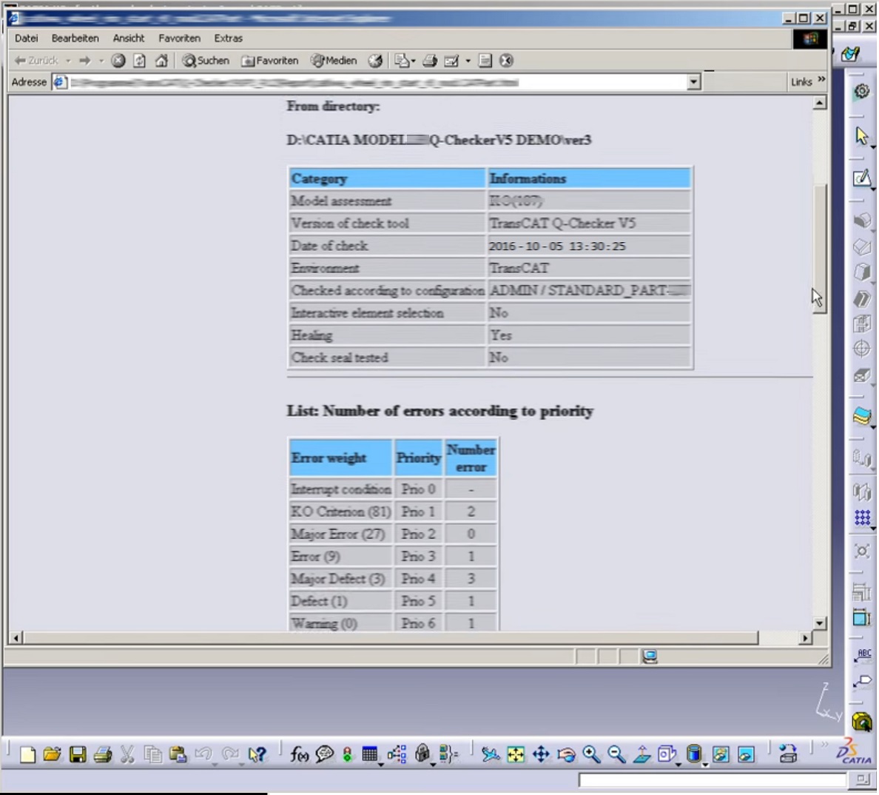Expand the Zurück history dropdown arrow
Image resolution: width=879 pixels, height=795 pixels.
(x=68, y=61)
